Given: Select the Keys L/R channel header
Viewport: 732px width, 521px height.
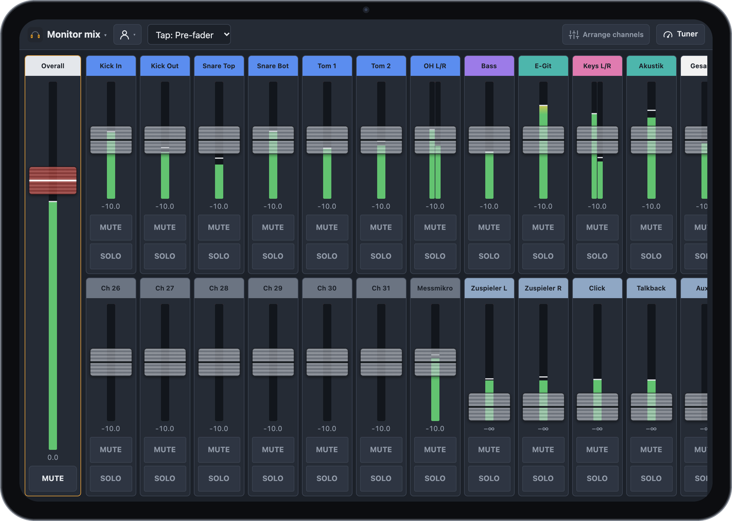Looking at the screenshot, I should [597, 66].
